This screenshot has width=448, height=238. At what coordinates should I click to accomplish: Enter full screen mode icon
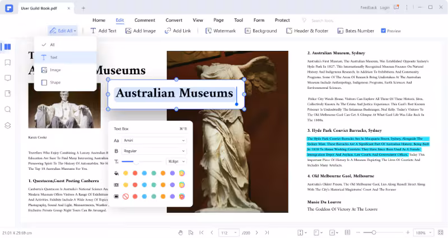[x=441, y=232]
